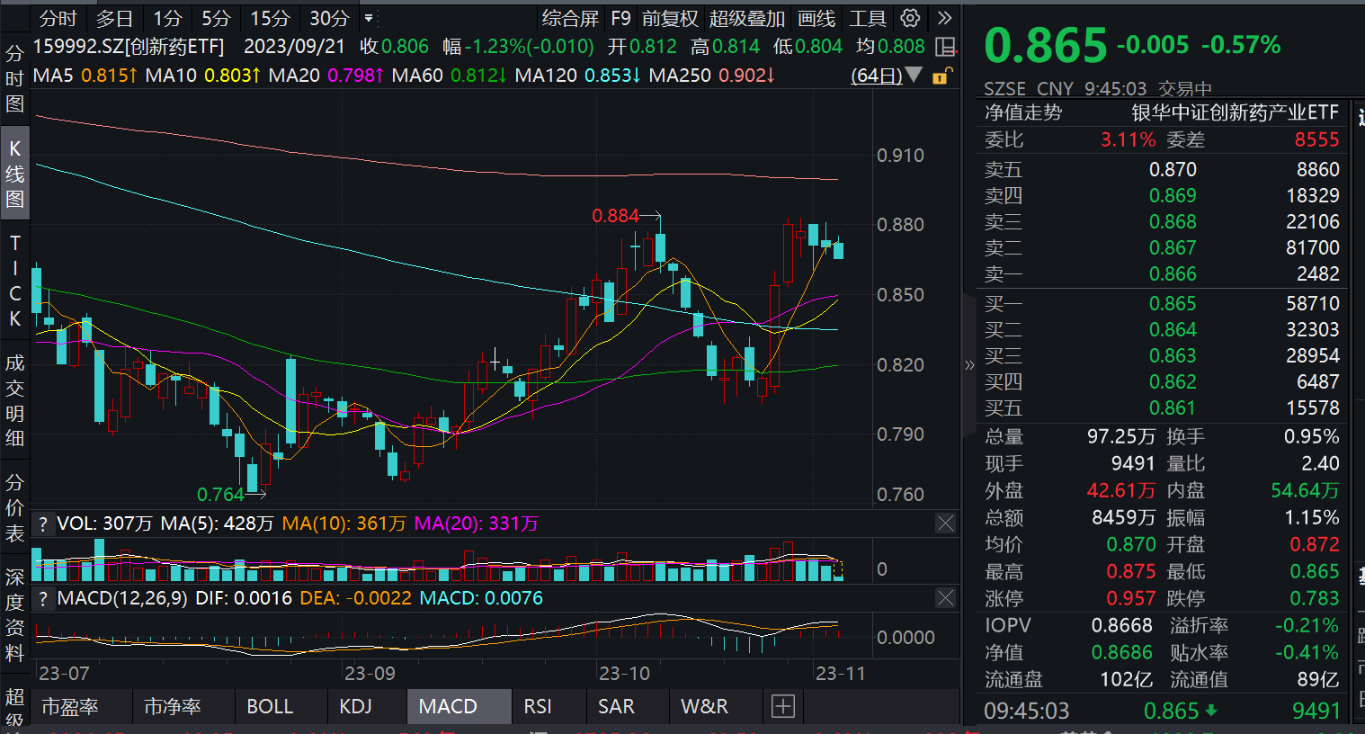The image size is (1365, 734).
Task: Expand the 64日 range dropdown triangle
Action: 914,75
